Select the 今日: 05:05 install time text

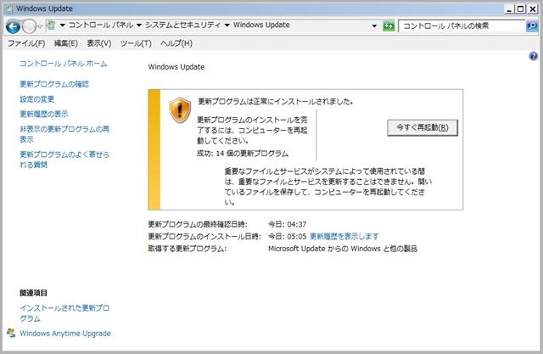287,236
